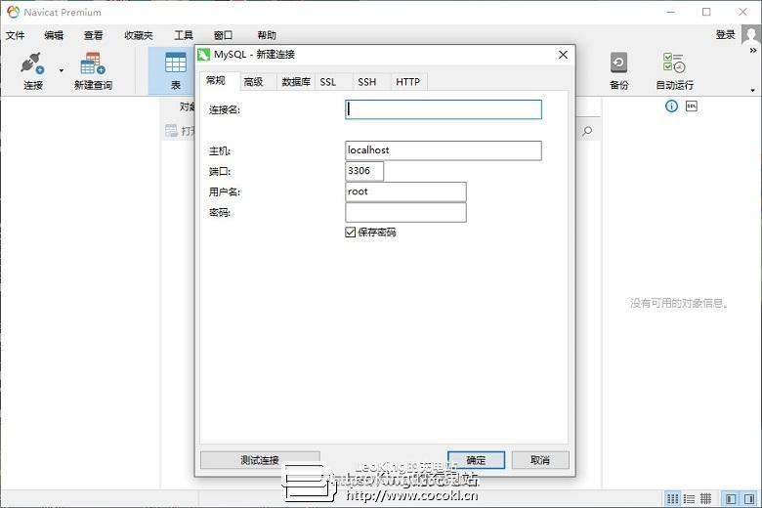762x508 pixels.
Task: Switch to the SSH tab
Action: point(372,82)
